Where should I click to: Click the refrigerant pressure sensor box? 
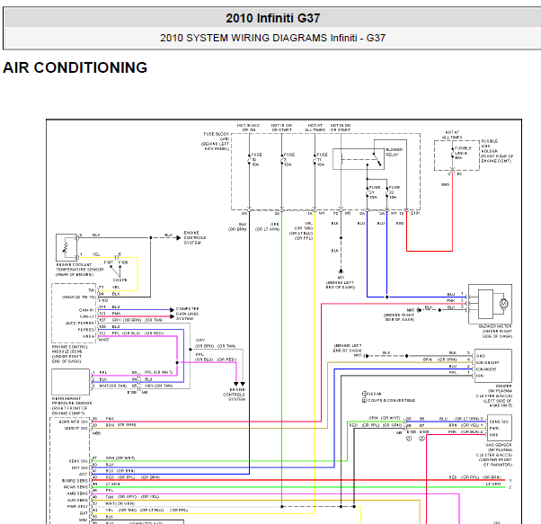(x=71, y=382)
